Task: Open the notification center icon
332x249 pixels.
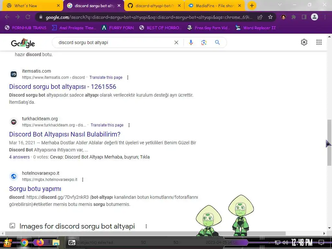Action: pyautogui.click(x=321, y=243)
